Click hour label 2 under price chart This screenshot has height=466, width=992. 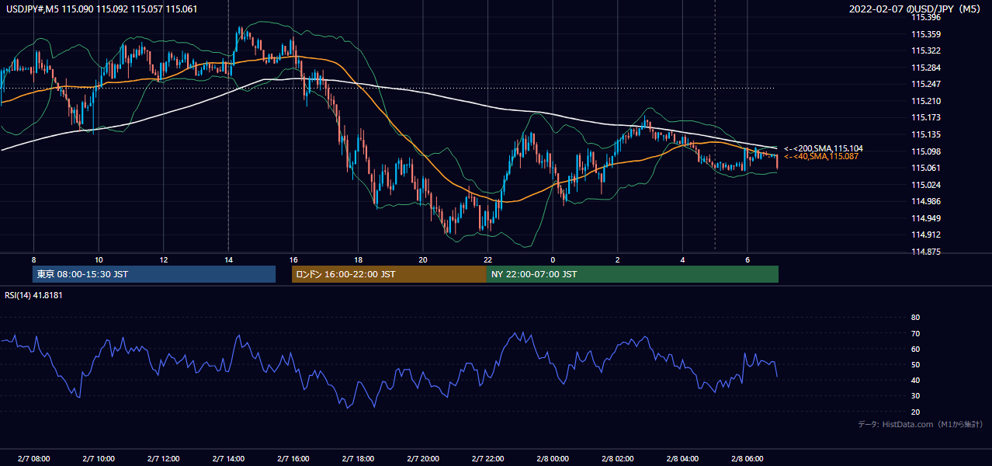(617, 259)
